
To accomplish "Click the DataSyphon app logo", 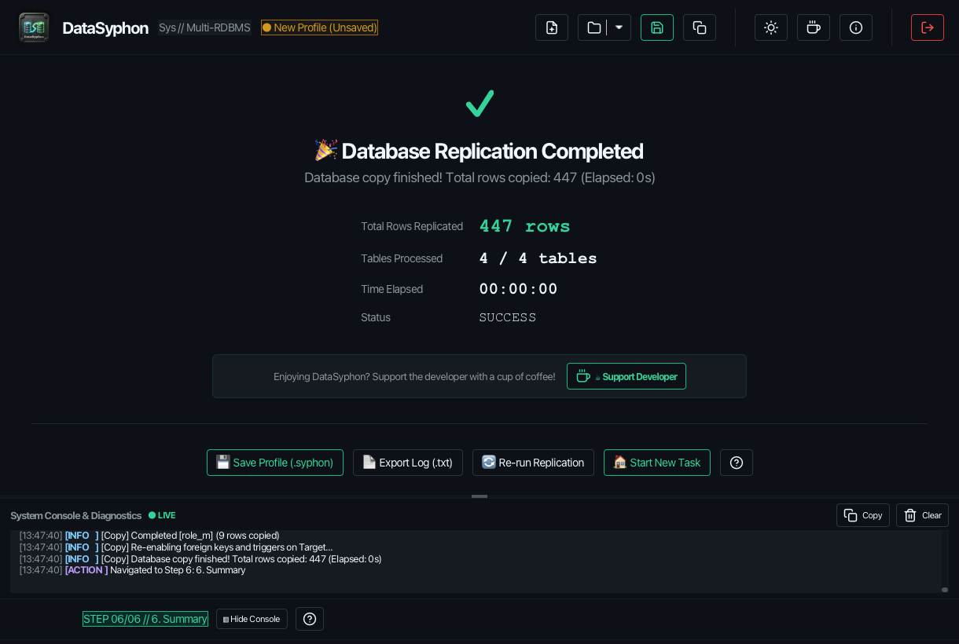I will [x=34, y=27].
